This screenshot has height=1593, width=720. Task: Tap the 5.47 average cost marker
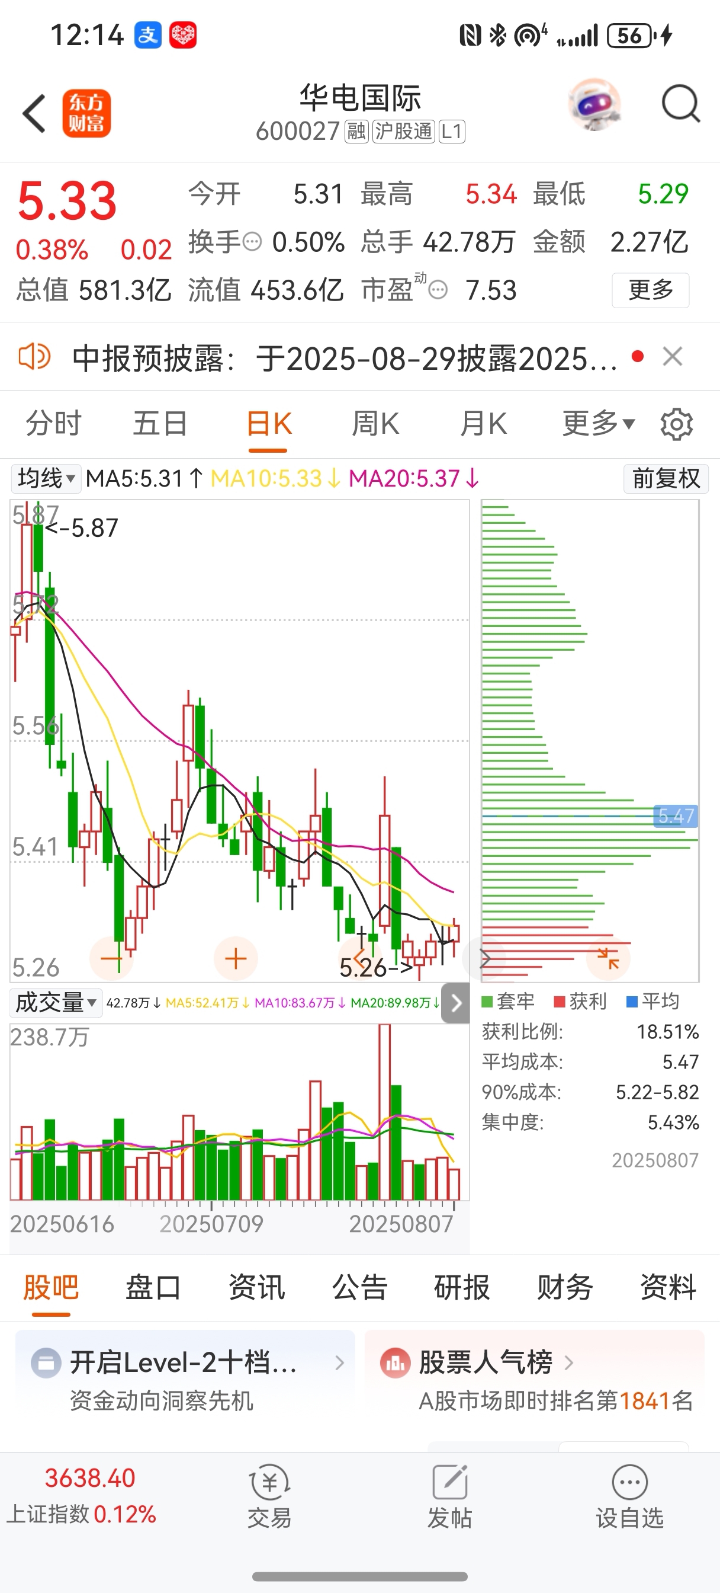(676, 815)
